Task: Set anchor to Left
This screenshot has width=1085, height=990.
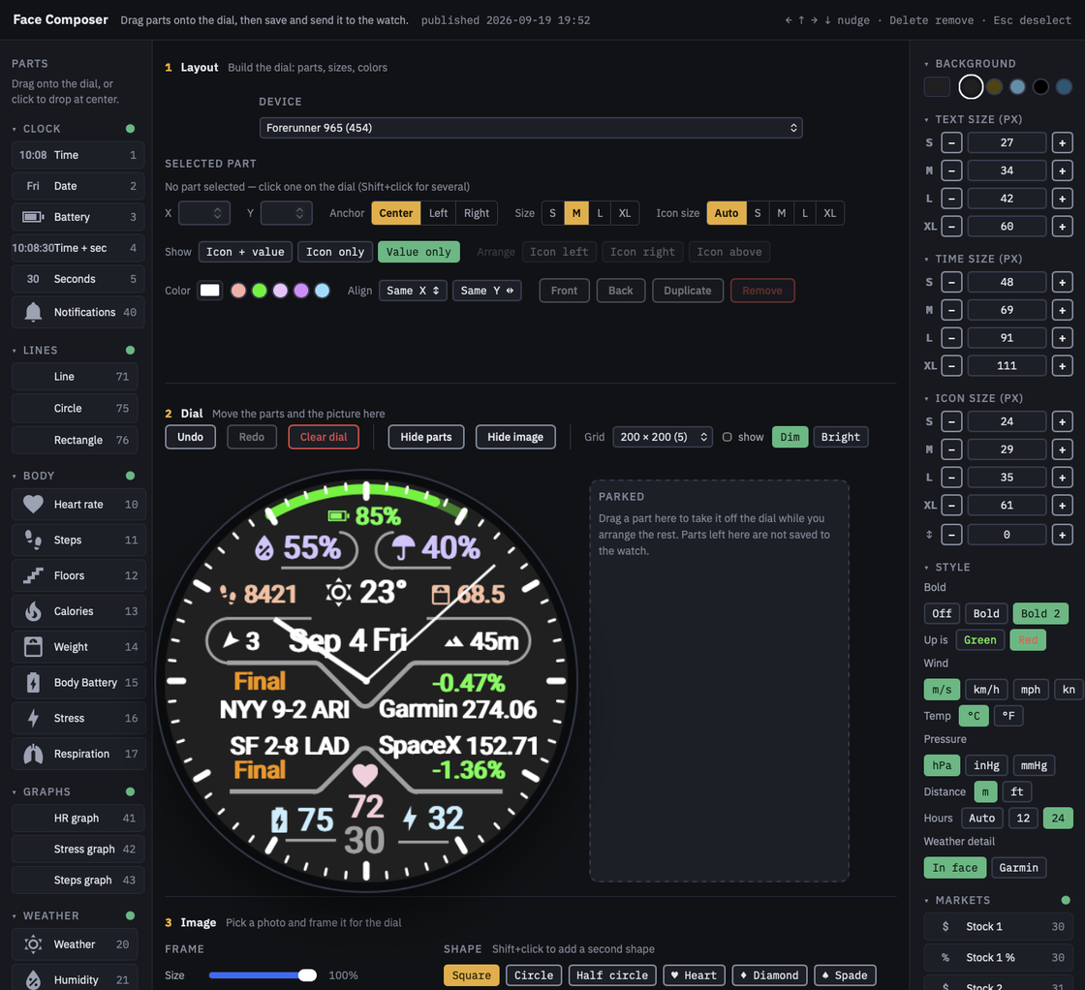Action: pyautogui.click(x=438, y=213)
